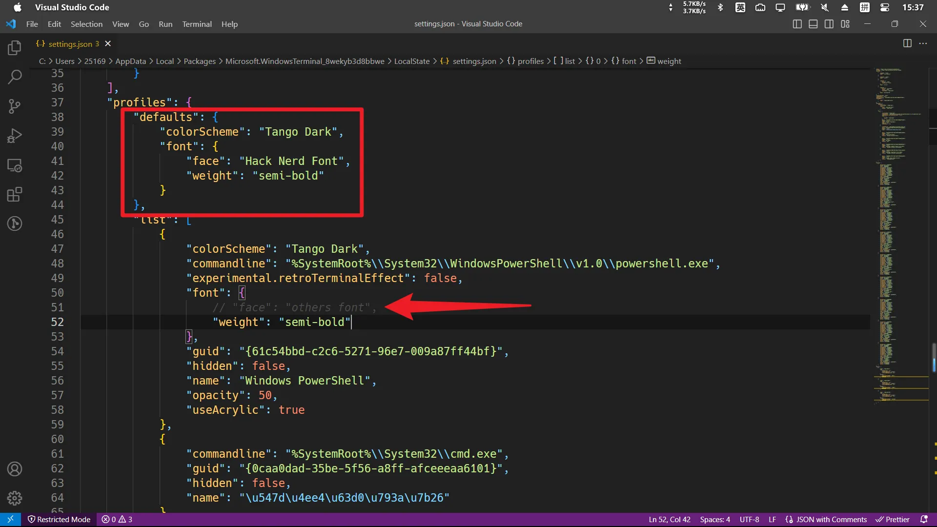This screenshot has width=937, height=527.
Task: Click 'JSON with Comments' language mode
Action: [x=831, y=519]
